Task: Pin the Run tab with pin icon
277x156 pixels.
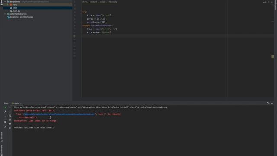Action: pos(5,127)
